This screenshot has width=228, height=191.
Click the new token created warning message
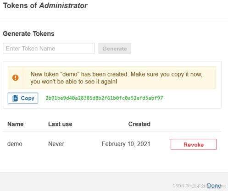point(117,78)
